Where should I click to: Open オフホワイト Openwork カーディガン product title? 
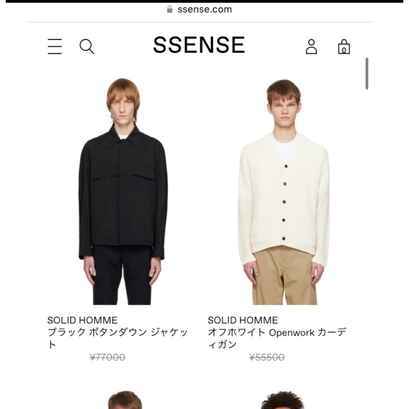pos(277,338)
